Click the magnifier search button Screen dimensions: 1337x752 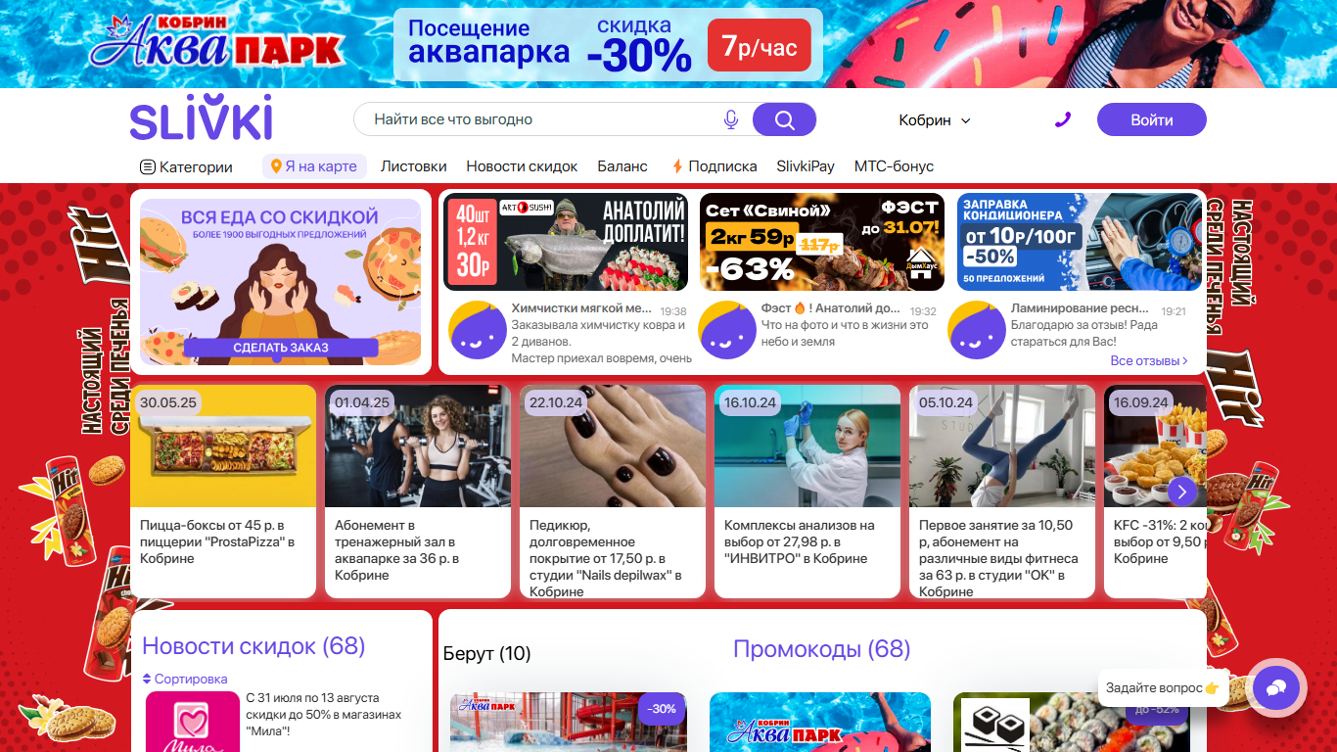784,119
